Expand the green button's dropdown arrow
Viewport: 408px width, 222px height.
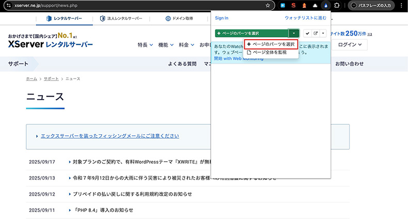pos(293,33)
